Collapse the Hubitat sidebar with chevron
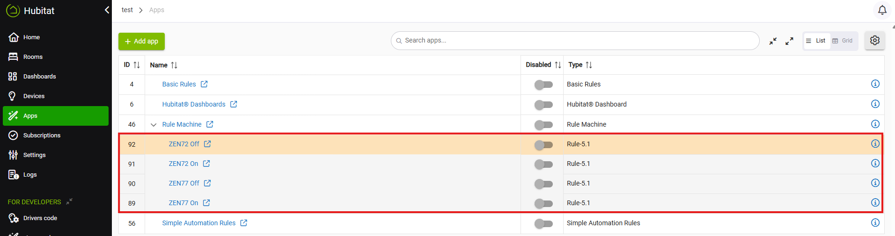895x236 pixels. coord(107,10)
